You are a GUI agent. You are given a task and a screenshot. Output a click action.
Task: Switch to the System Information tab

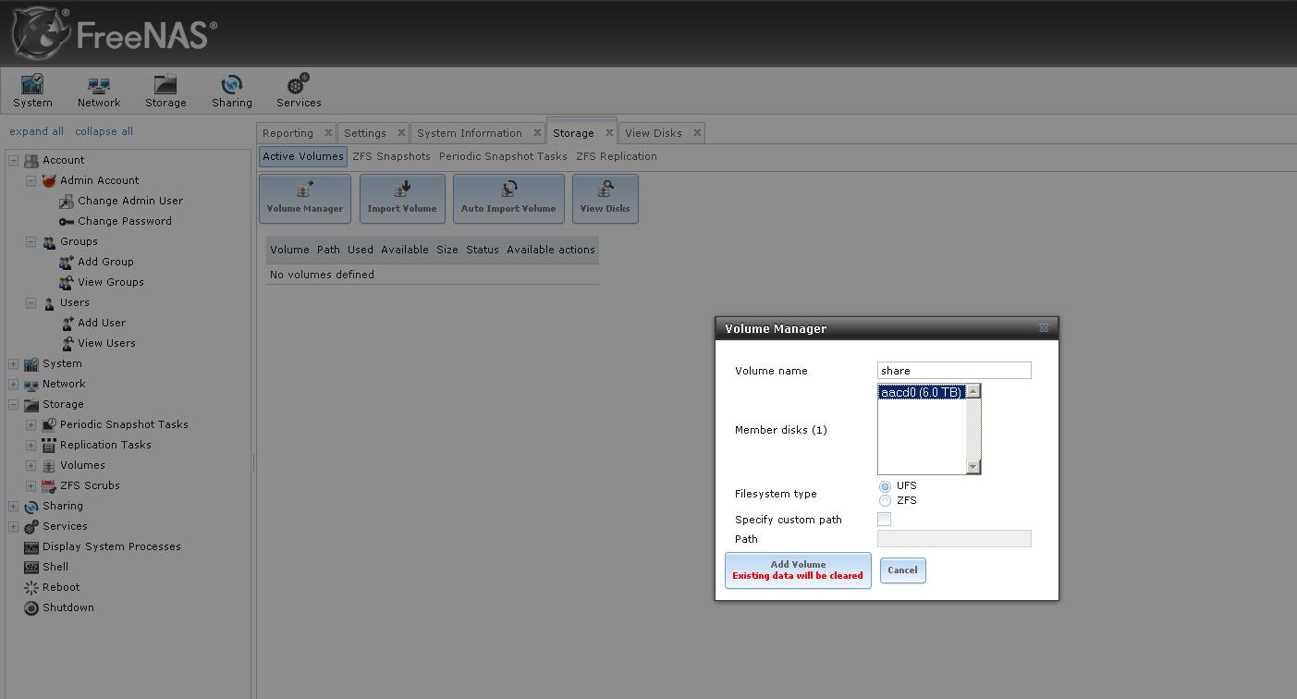click(x=469, y=133)
